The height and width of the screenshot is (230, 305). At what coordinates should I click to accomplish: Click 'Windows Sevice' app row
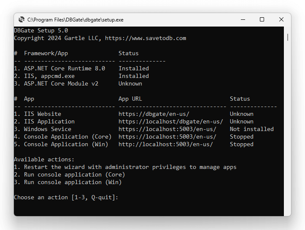48,129
